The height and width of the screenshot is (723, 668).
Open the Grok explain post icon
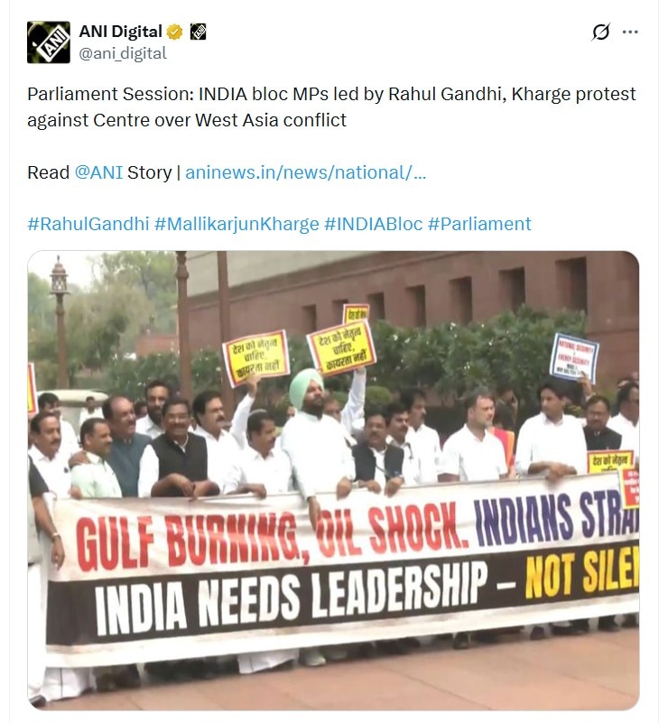coord(600,32)
